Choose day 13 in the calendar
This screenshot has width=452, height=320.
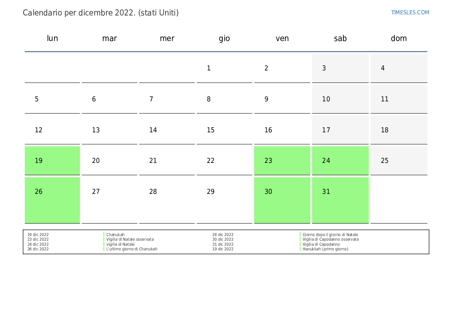[x=109, y=130]
